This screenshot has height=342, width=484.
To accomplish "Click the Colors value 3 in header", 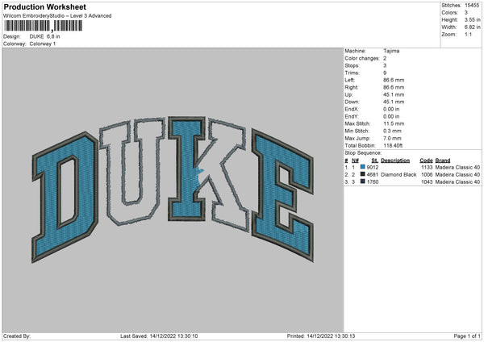I will (x=466, y=13).
